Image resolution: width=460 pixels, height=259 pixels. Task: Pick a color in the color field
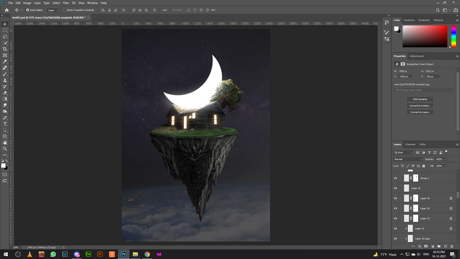425,36
